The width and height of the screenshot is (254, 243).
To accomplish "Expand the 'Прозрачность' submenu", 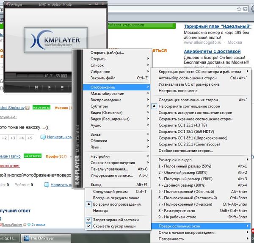I will coord(201,239).
